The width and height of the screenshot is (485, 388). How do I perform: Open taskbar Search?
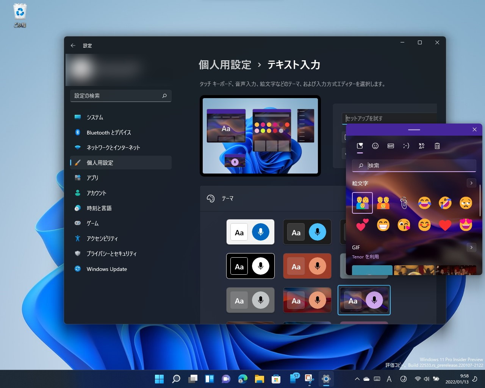click(176, 379)
